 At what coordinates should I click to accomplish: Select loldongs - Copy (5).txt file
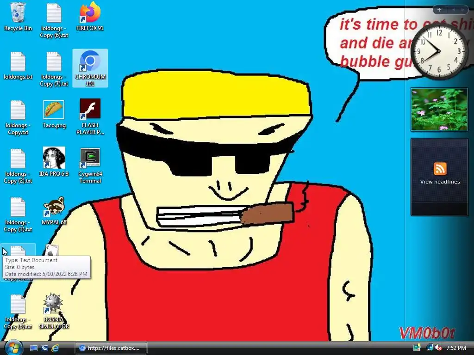click(x=18, y=312)
